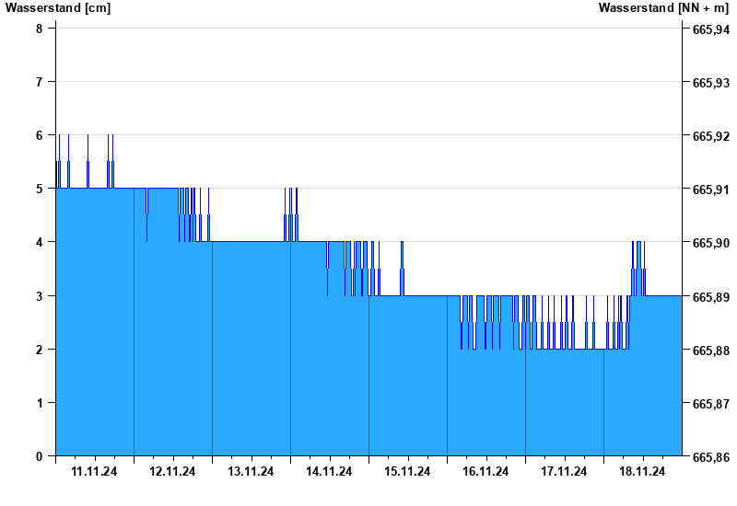Viewport: 737px width, 506px height.
Task: Click the 7 tick label on the left axis
Action: [39, 82]
